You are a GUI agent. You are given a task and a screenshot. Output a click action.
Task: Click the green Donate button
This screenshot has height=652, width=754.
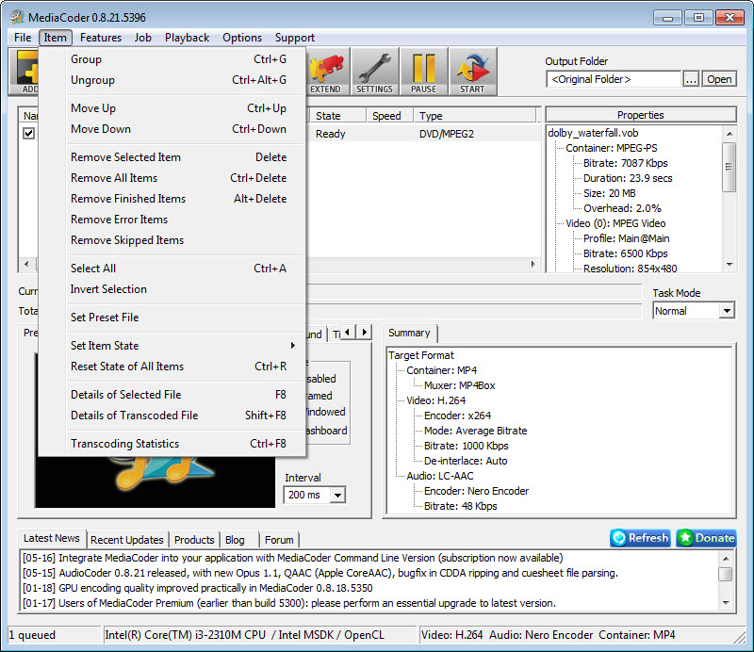[706, 538]
